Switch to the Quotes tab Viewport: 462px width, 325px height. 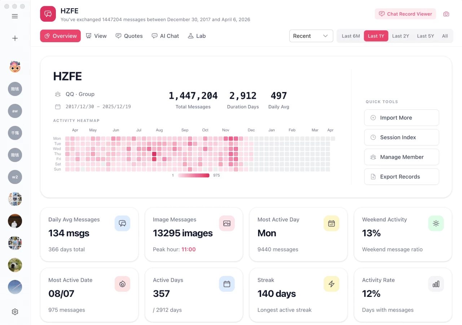point(129,36)
